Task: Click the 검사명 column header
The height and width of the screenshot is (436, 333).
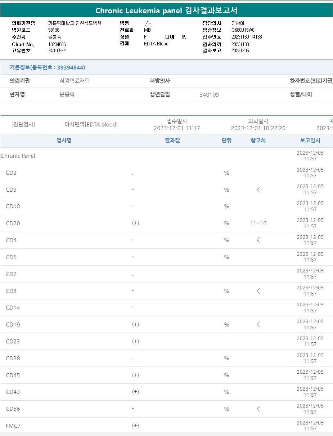Action: [x=64, y=141]
